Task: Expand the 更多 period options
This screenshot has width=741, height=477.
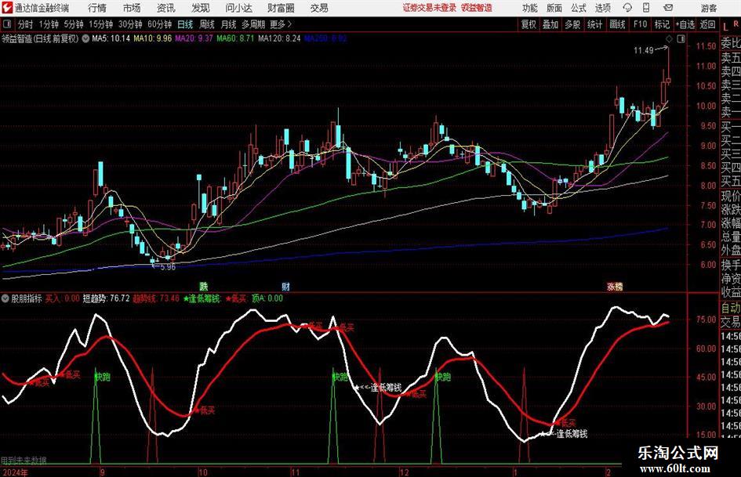Action: (x=281, y=24)
